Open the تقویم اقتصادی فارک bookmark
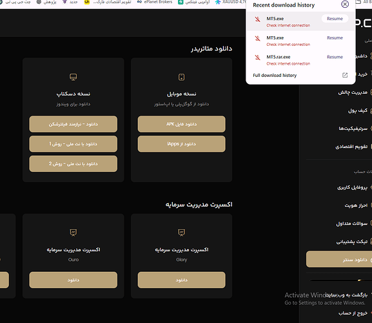The height and width of the screenshot is (323, 372). pos(108,2)
